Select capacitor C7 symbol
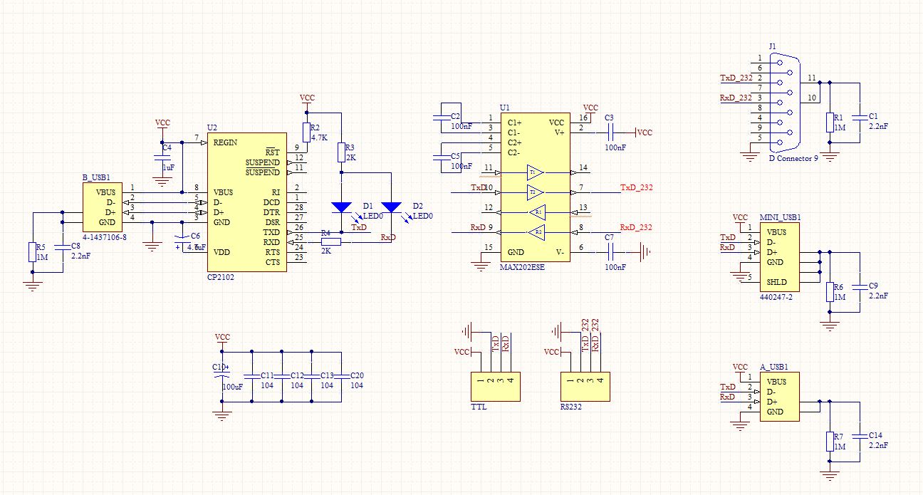The height and width of the screenshot is (495, 923). (x=611, y=251)
